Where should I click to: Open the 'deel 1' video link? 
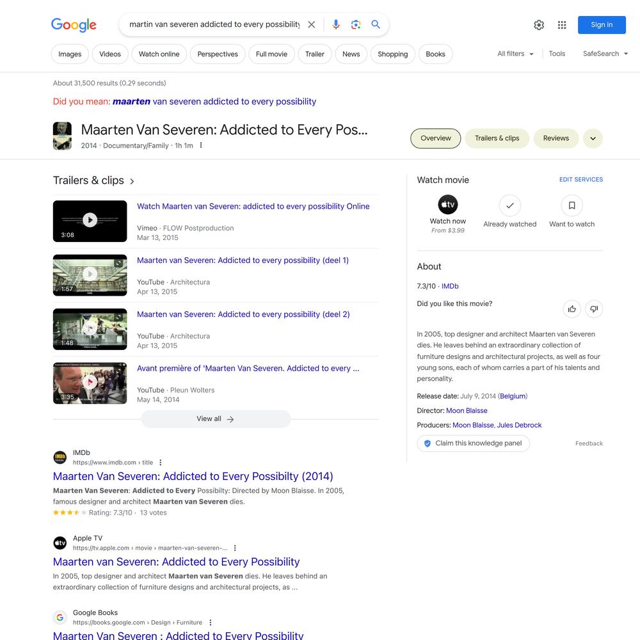point(243,260)
